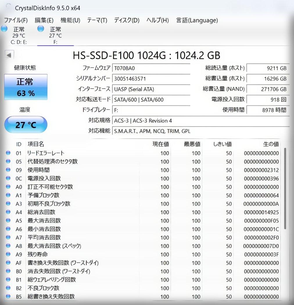Screen dimensions: 294x305
Task: Open the 機能(U) menu
Action: pos(70,20)
